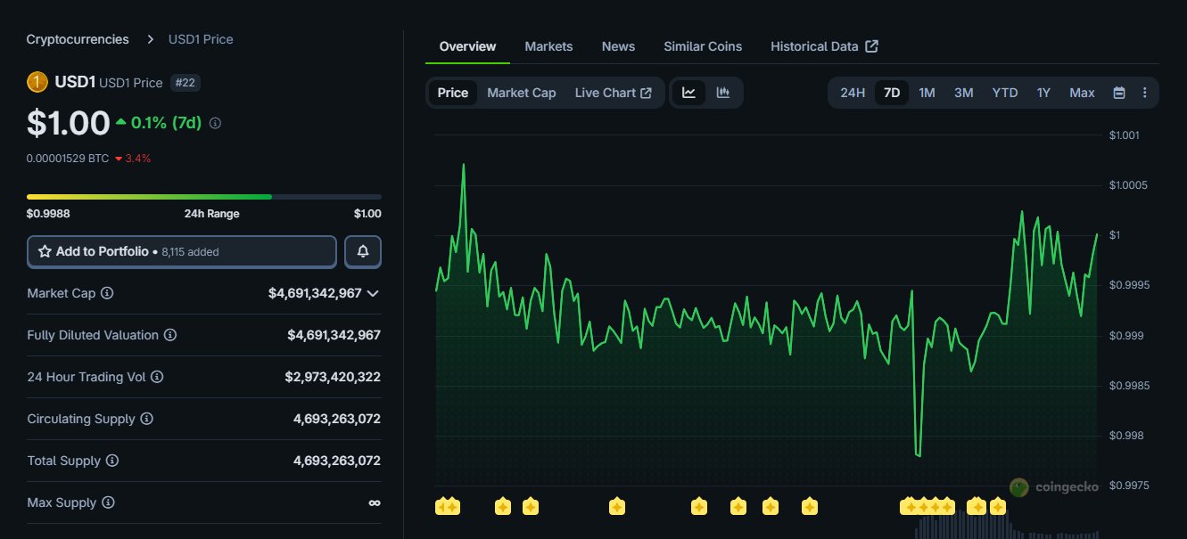The width and height of the screenshot is (1187, 539).
Task: Open the Cryptocurrencies breadcrumb link
Action: pyautogui.click(x=78, y=39)
